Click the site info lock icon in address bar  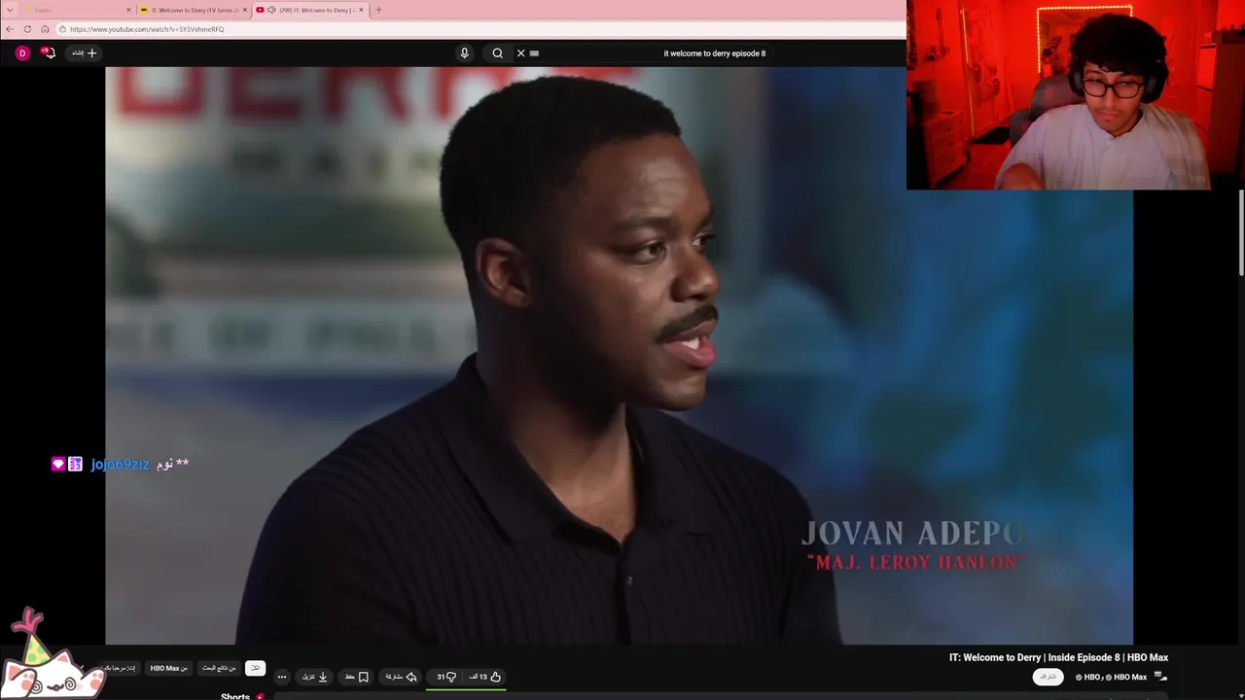point(62,29)
